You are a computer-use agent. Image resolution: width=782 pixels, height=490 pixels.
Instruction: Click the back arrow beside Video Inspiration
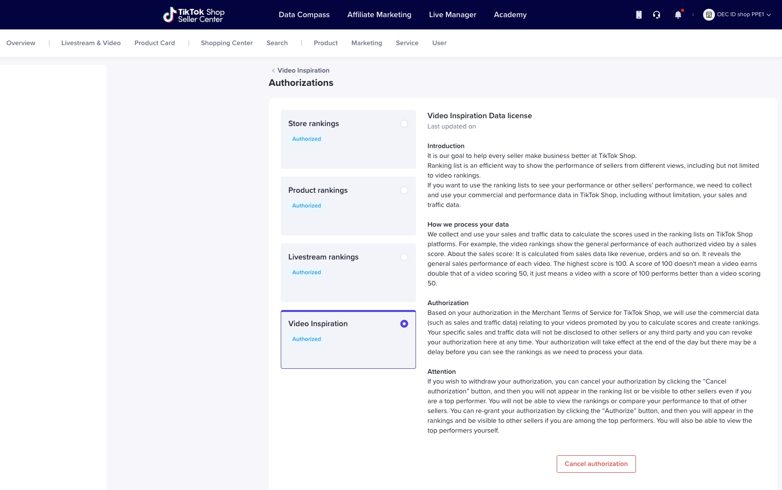(273, 71)
